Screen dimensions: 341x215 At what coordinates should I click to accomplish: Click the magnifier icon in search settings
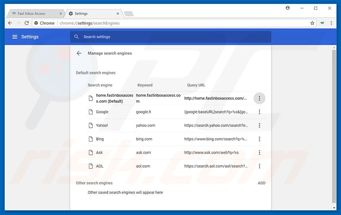pos(76,37)
